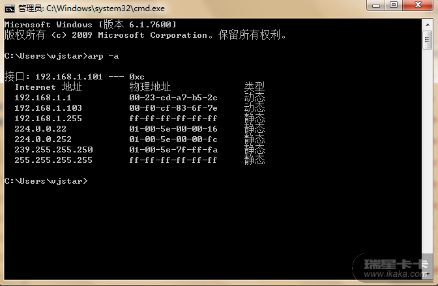
Task: Click interface index 0xc
Action: pyautogui.click(x=137, y=77)
